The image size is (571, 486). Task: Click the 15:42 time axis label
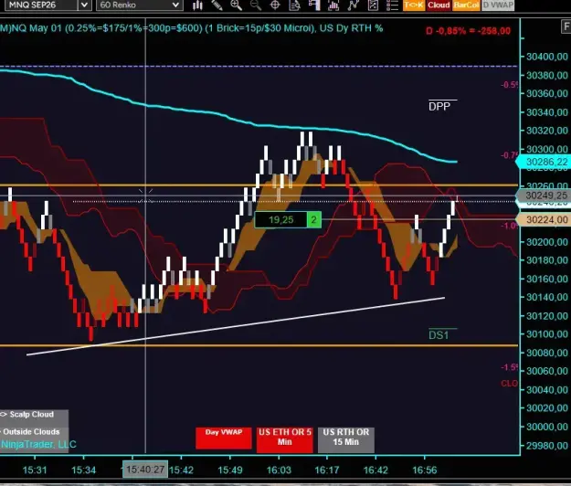(x=182, y=470)
